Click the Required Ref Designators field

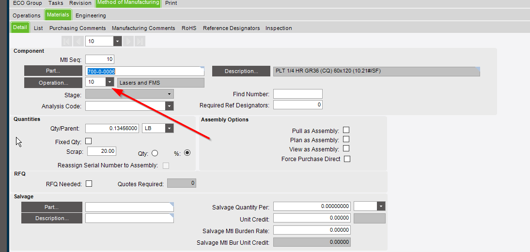coord(298,105)
